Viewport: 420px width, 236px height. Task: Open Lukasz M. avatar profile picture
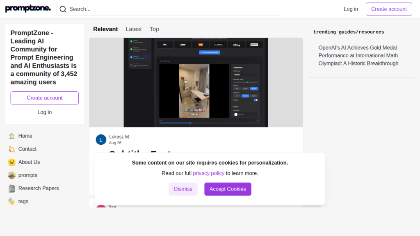tap(101, 140)
